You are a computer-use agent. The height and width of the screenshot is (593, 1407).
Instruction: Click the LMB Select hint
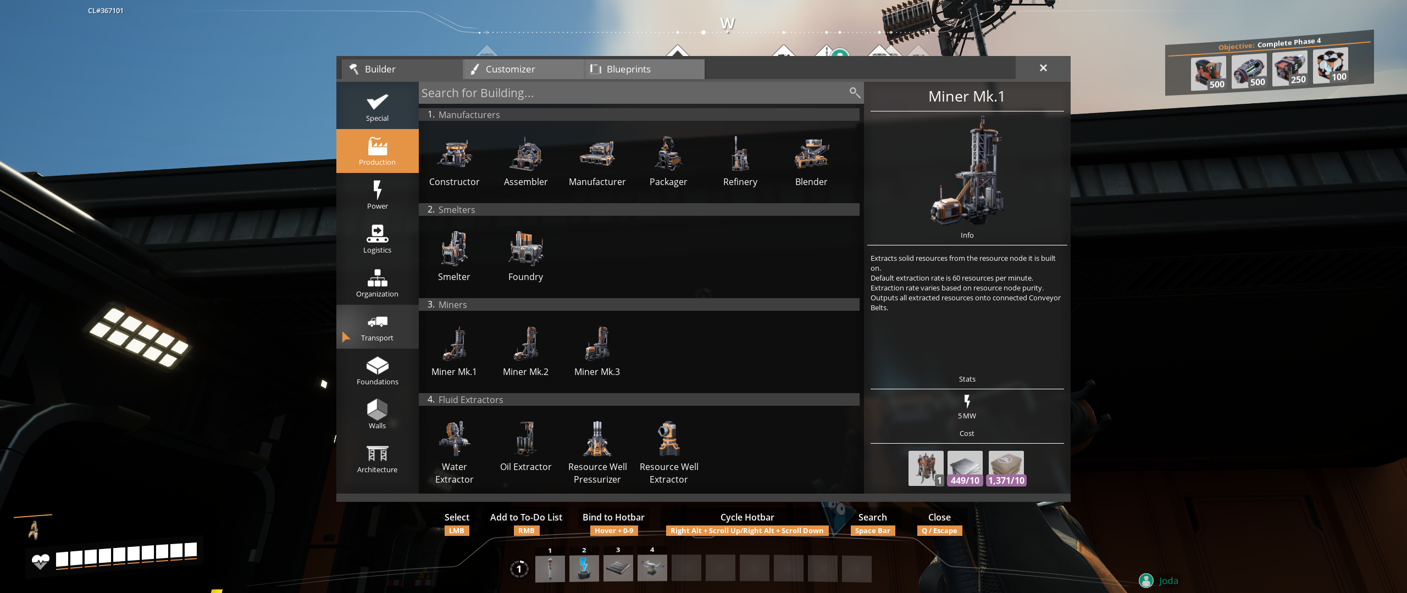457,530
